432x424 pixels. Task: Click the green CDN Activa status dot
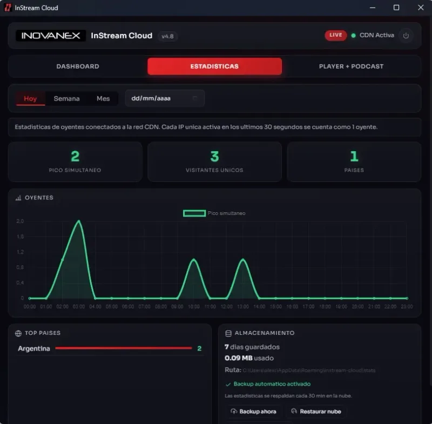[354, 35]
